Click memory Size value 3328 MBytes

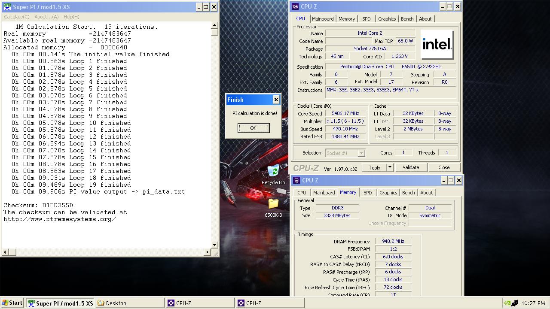(x=337, y=215)
